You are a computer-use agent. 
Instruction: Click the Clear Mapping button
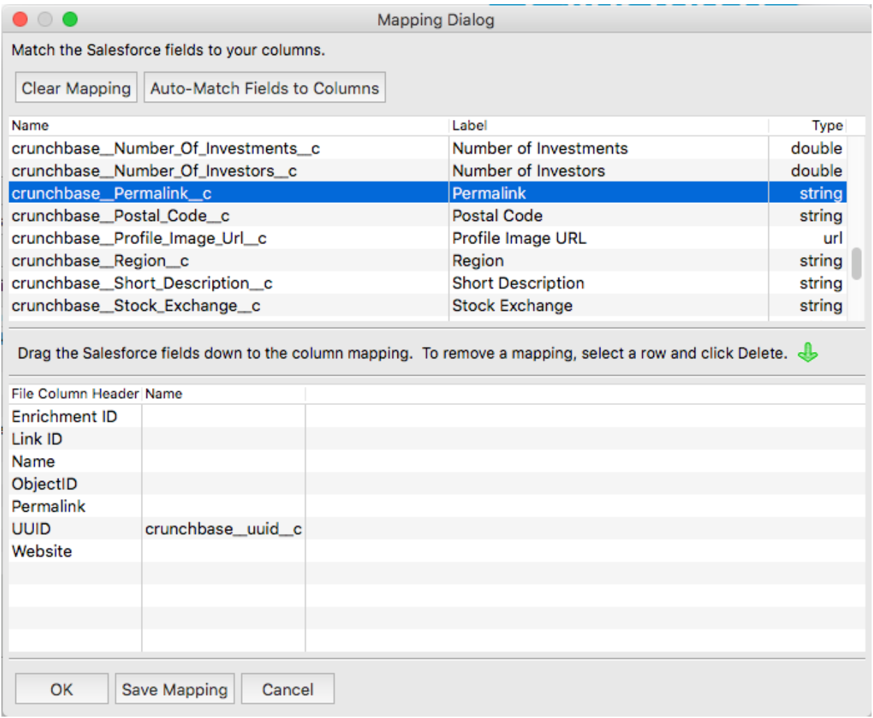pyautogui.click(x=76, y=88)
